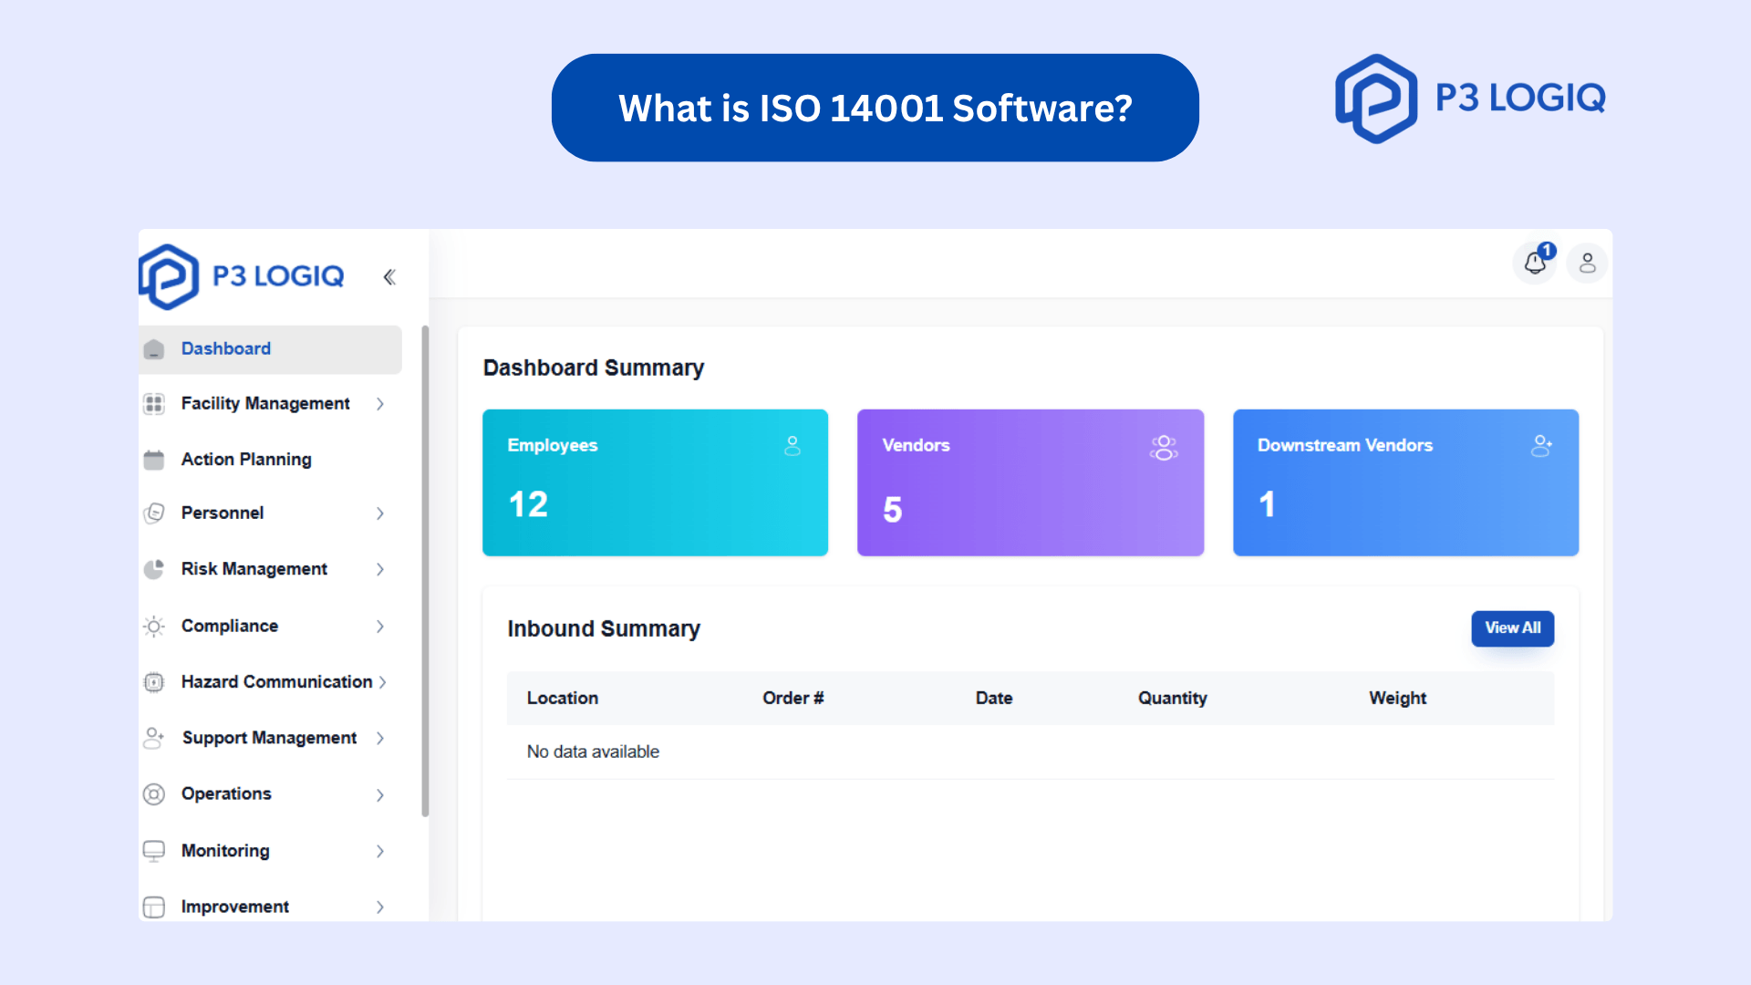Expand the Improvement chevron
The height and width of the screenshot is (985, 1751).
380,907
